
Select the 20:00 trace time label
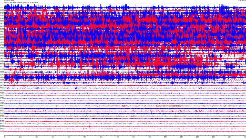[x=2, y=113]
